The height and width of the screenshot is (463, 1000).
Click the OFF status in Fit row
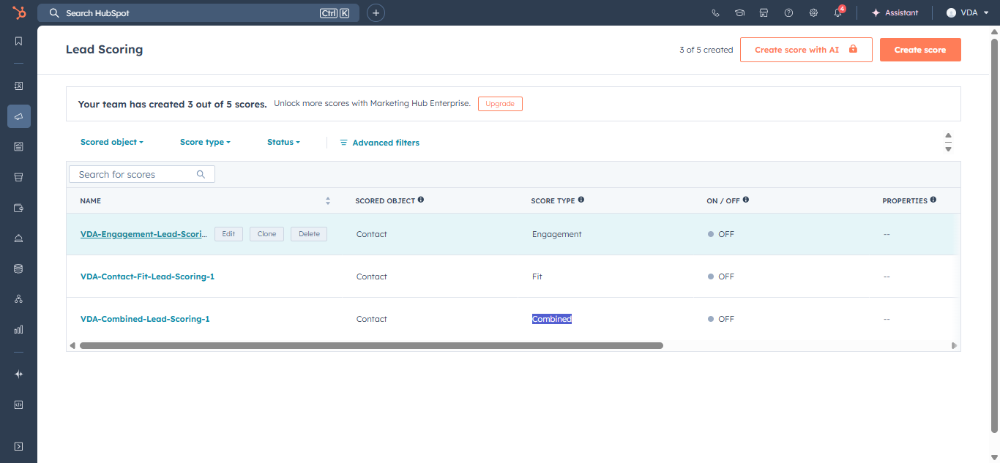coord(721,276)
